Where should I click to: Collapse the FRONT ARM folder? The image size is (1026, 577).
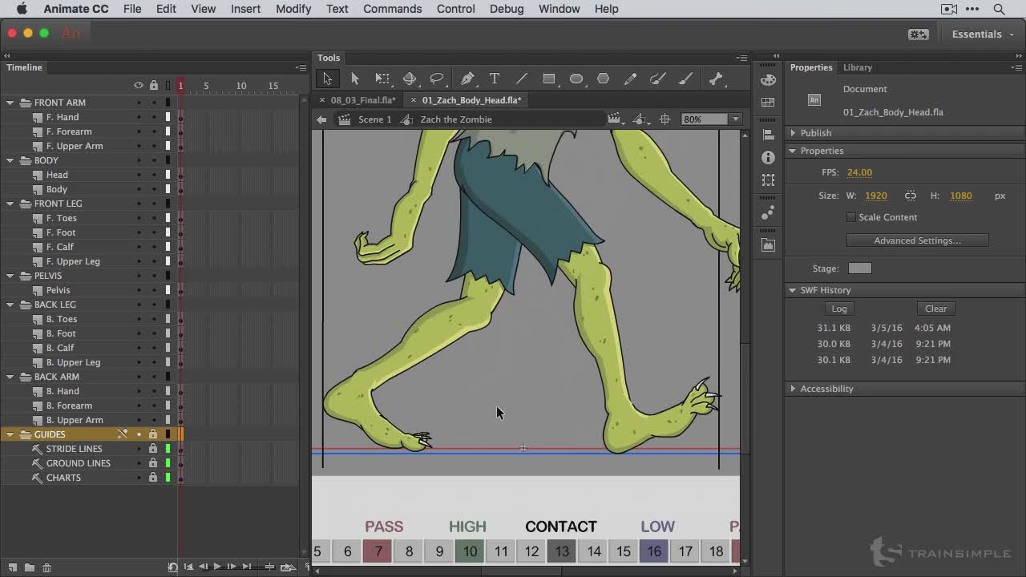coord(10,103)
